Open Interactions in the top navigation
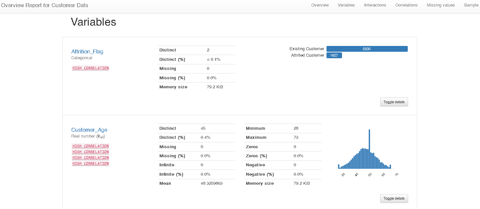Viewport: 480px width, 209px height. 375,5
